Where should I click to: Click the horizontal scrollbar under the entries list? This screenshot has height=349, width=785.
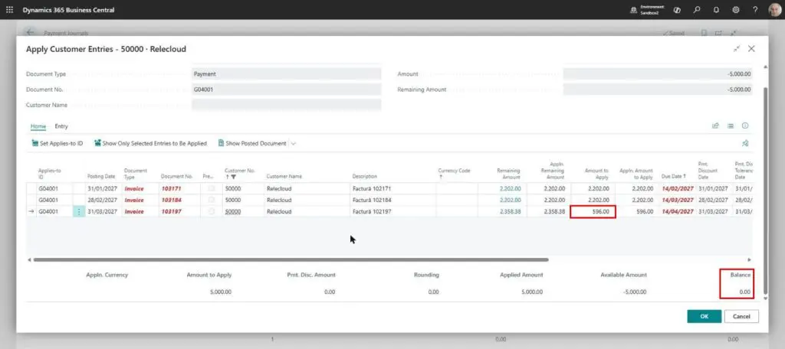pos(291,259)
